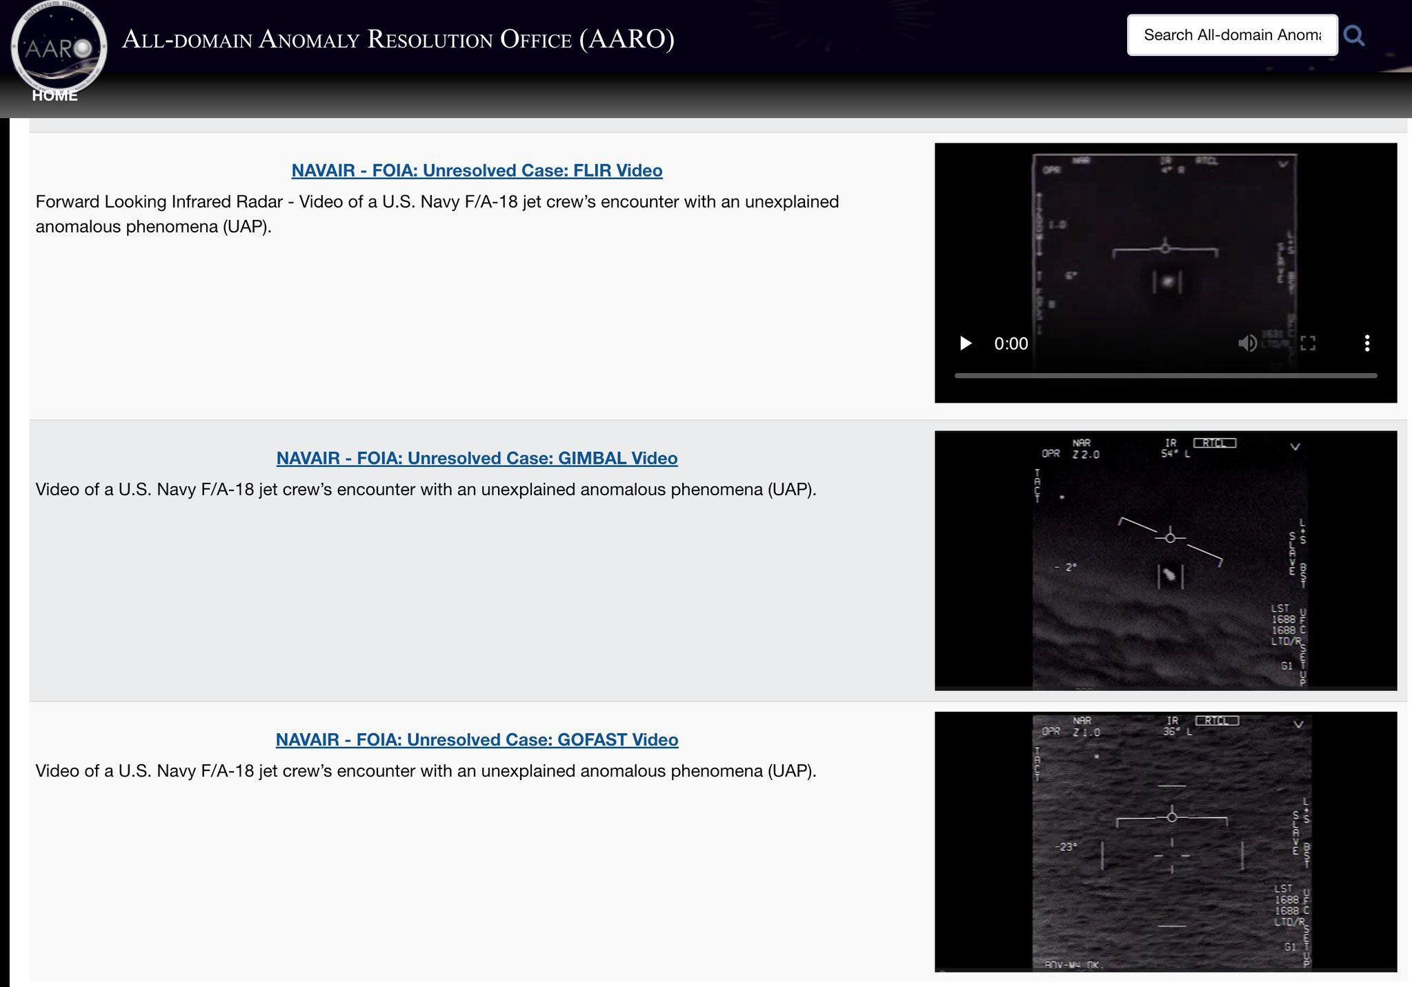Viewport: 1412px width, 987px height.
Task: Open the HOME menu item
Action: (x=54, y=96)
